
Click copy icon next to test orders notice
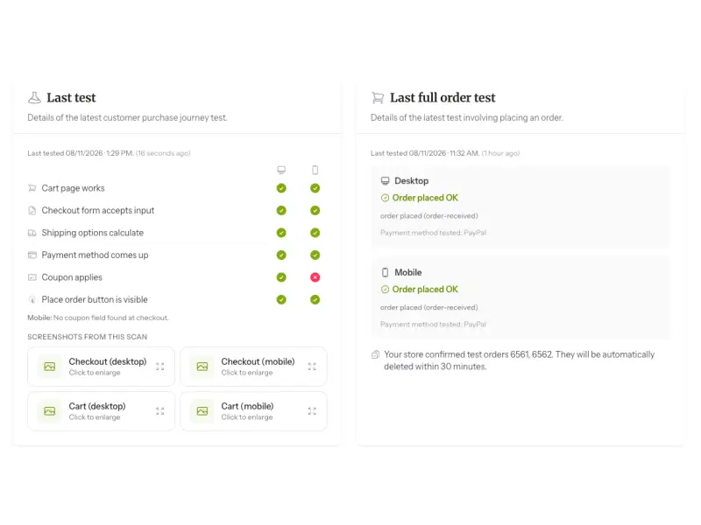[376, 354]
